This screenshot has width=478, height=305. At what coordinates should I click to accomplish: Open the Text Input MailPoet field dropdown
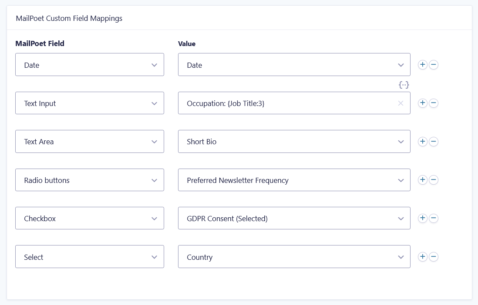[x=90, y=103]
